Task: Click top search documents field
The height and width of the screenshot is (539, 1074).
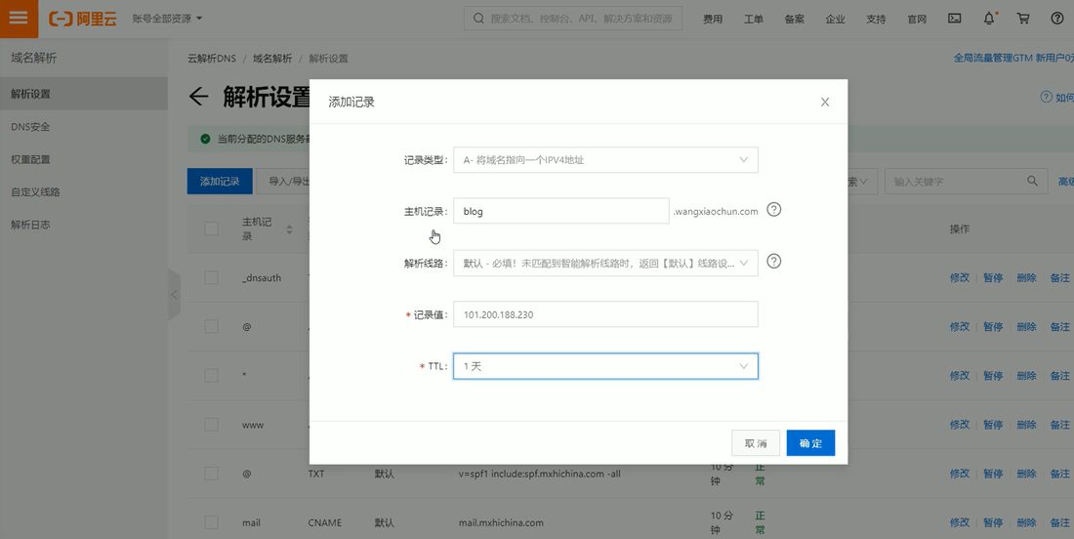Action: coord(573,19)
